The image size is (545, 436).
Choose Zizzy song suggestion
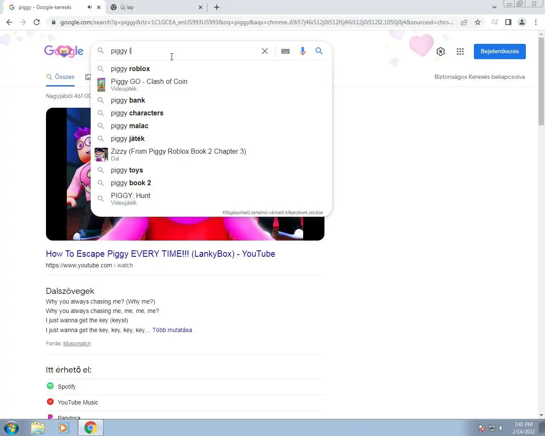pyautogui.click(x=211, y=154)
